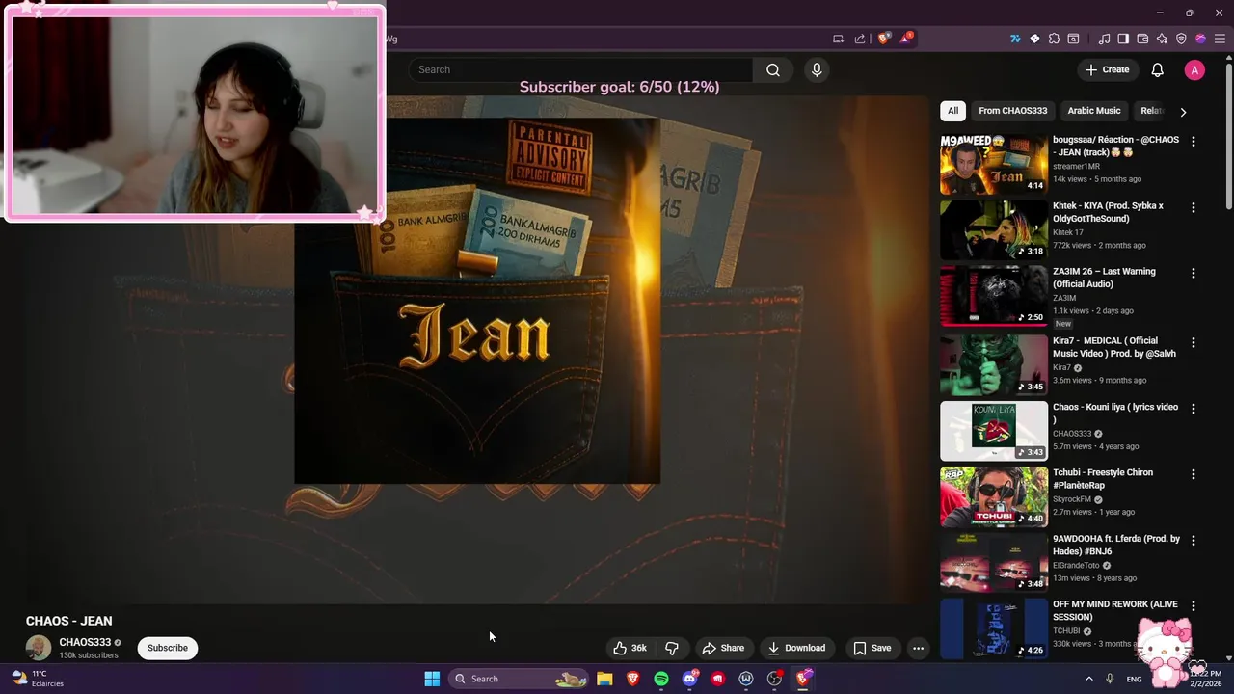Select the Arabic Music chip

[1093, 111]
